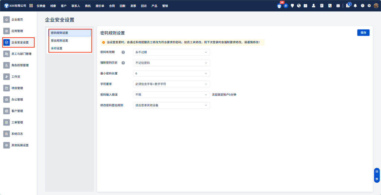Open 客户 in top navigation
The image size is (381, 195).
click(64, 6)
